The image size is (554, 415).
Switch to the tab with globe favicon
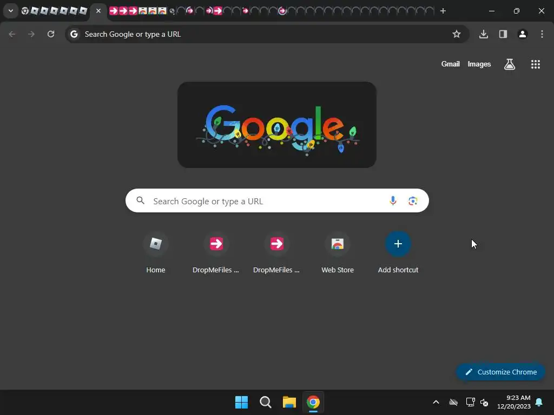(x=172, y=11)
